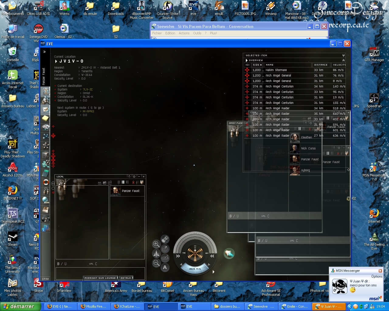Expand the Selected Item panel

point(343,55)
